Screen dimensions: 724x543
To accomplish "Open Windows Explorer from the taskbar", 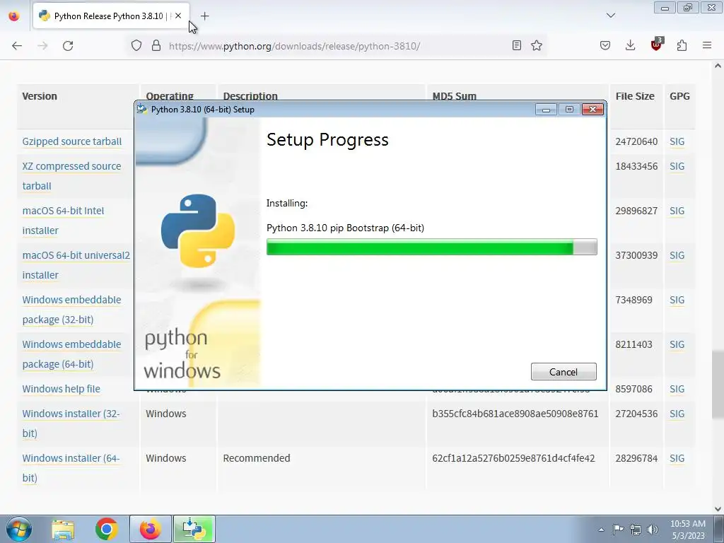I will tap(63, 529).
